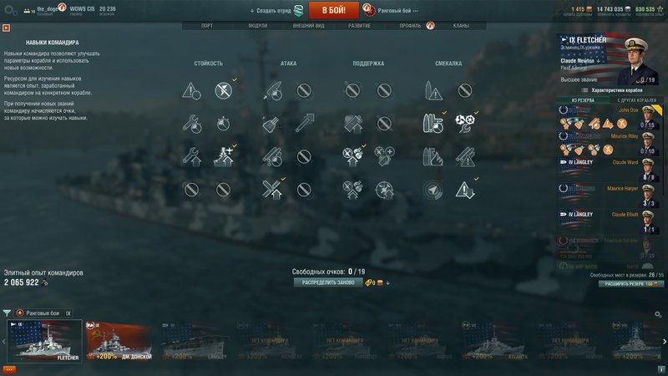The image size is (668, 376).
Task: Open the С ДРУГИХ КОРАБЛЕЙ commanders tab
Action: tap(636, 100)
